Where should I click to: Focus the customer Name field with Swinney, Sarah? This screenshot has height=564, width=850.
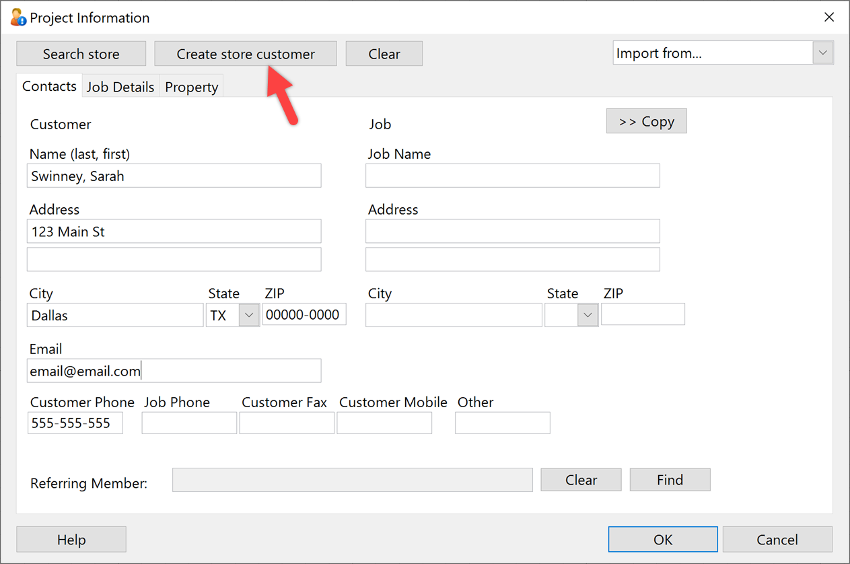[x=174, y=176]
